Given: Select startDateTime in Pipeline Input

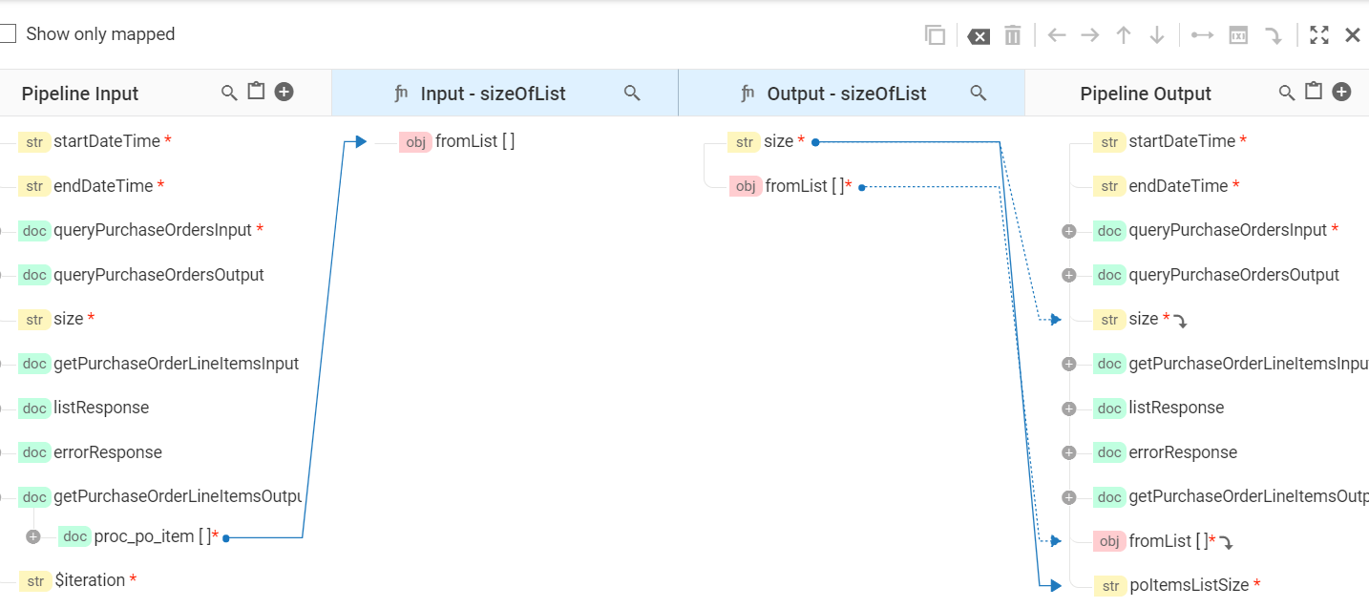Looking at the screenshot, I should click(x=107, y=141).
